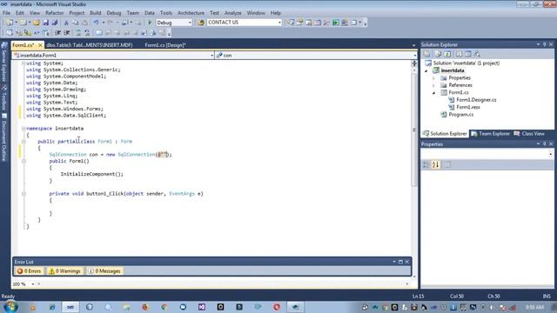Select Form1.Designer.cs in Solution Explorer
The width and height of the screenshot is (557, 313).
tap(476, 100)
